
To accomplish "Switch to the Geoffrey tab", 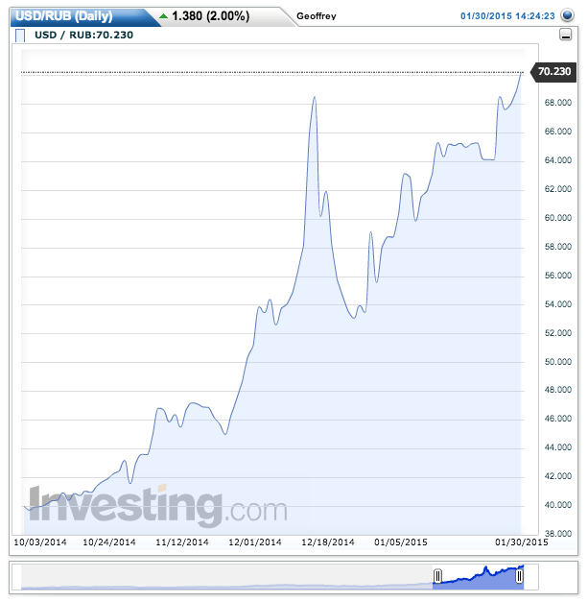I will pyautogui.click(x=318, y=16).
